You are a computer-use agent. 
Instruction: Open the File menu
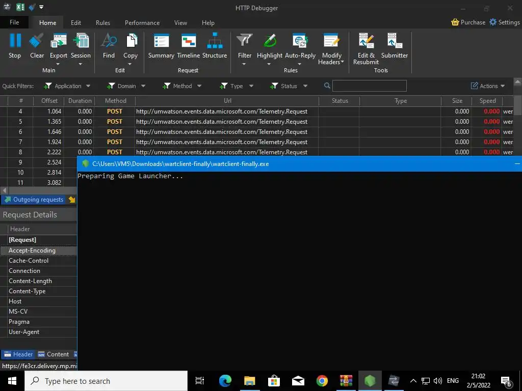tap(14, 22)
